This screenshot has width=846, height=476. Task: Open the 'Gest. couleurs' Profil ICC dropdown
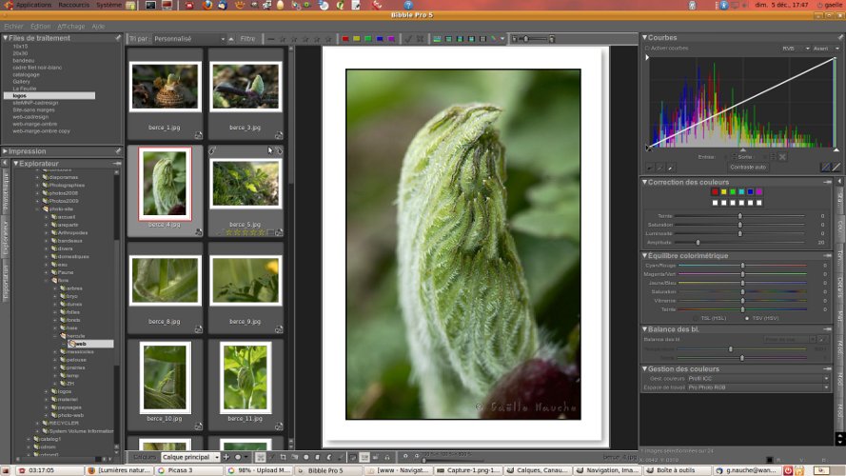tap(758, 379)
